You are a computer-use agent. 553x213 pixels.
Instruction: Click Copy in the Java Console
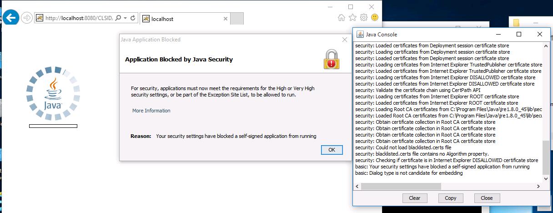pyautogui.click(x=450, y=198)
